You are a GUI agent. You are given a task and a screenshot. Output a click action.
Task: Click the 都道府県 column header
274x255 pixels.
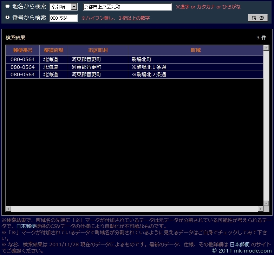(x=54, y=50)
